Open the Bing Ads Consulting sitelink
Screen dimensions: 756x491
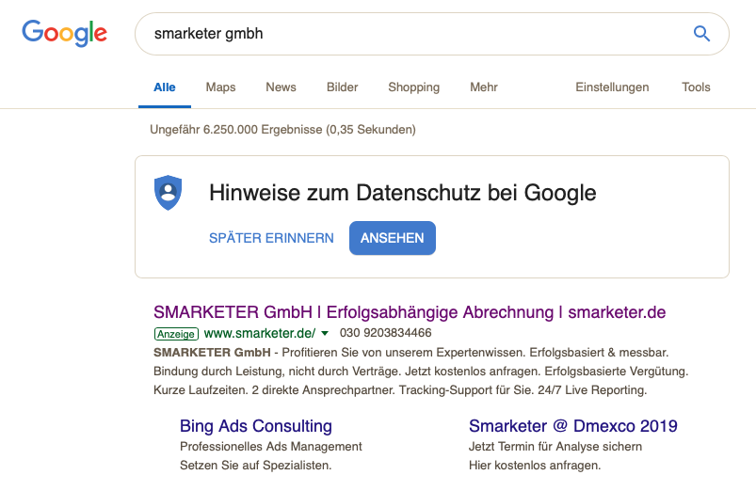[x=256, y=426]
